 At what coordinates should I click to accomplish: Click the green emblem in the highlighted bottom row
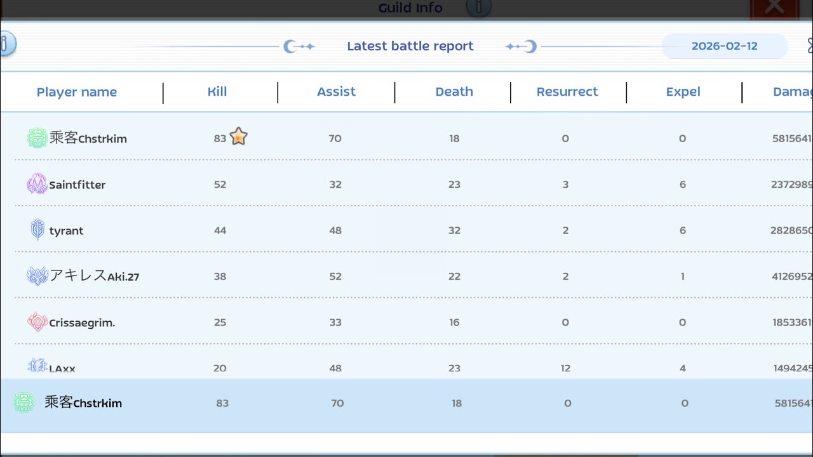pyautogui.click(x=24, y=402)
